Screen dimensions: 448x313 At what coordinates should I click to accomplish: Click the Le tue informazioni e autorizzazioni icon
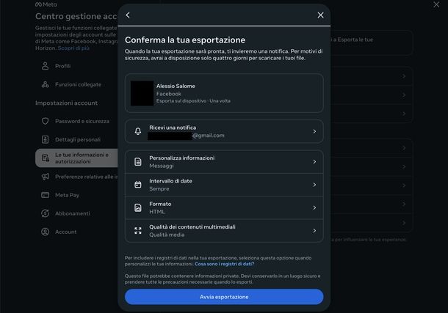tap(45, 158)
